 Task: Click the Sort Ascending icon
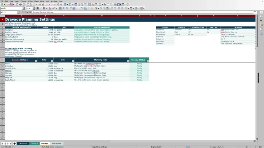click(79, 5)
